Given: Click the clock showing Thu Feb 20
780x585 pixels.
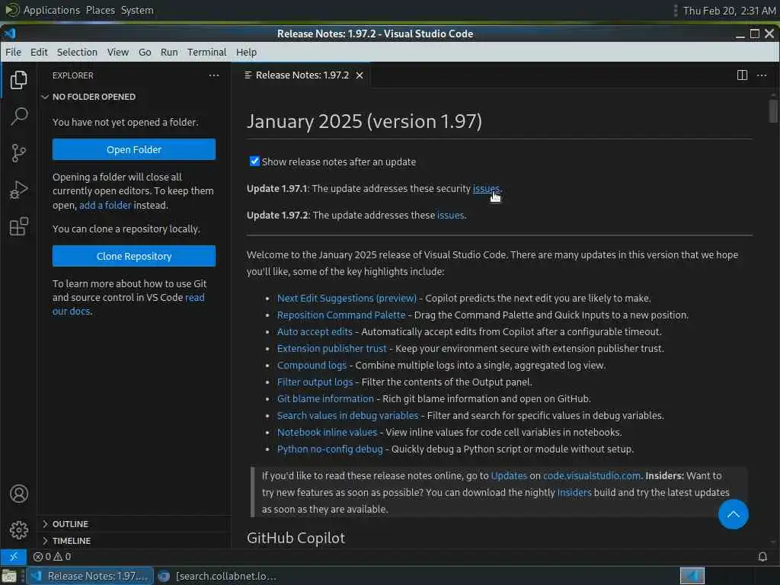Looking at the screenshot, I should (x=729, y=11).
